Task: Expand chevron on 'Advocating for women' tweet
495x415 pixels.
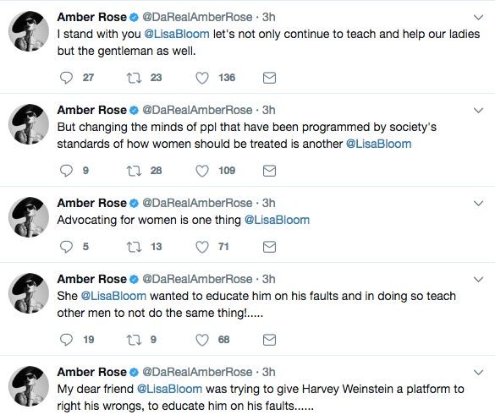Action: click(479, 204)
